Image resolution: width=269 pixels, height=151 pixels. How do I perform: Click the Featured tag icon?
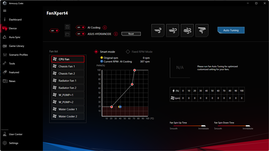(5, 72)
